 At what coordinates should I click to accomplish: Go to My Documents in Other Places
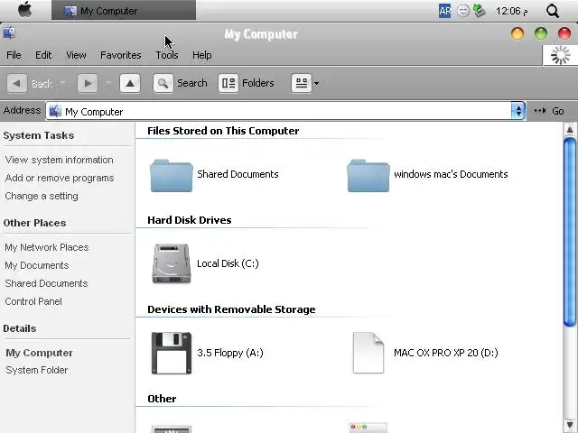[36, 265]
